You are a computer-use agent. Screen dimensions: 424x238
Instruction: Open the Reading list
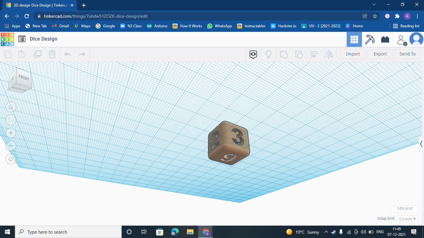[x=406, y=26]
